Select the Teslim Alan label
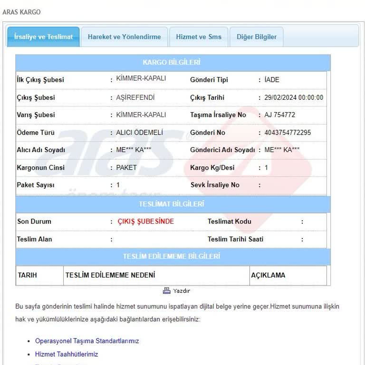 point(34,239)
